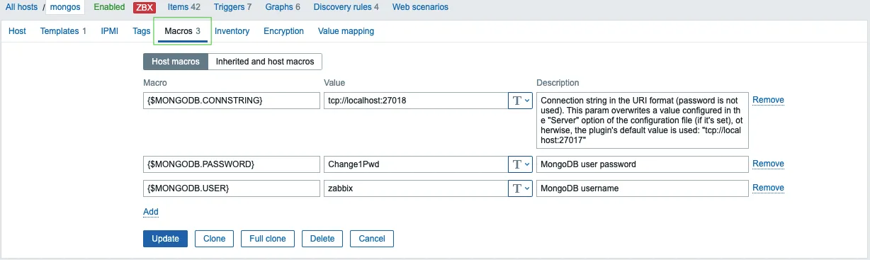Open value type dropdown for PASSWORD macro
This screenshot has height=260, width=870.
(x=521, y=164)
